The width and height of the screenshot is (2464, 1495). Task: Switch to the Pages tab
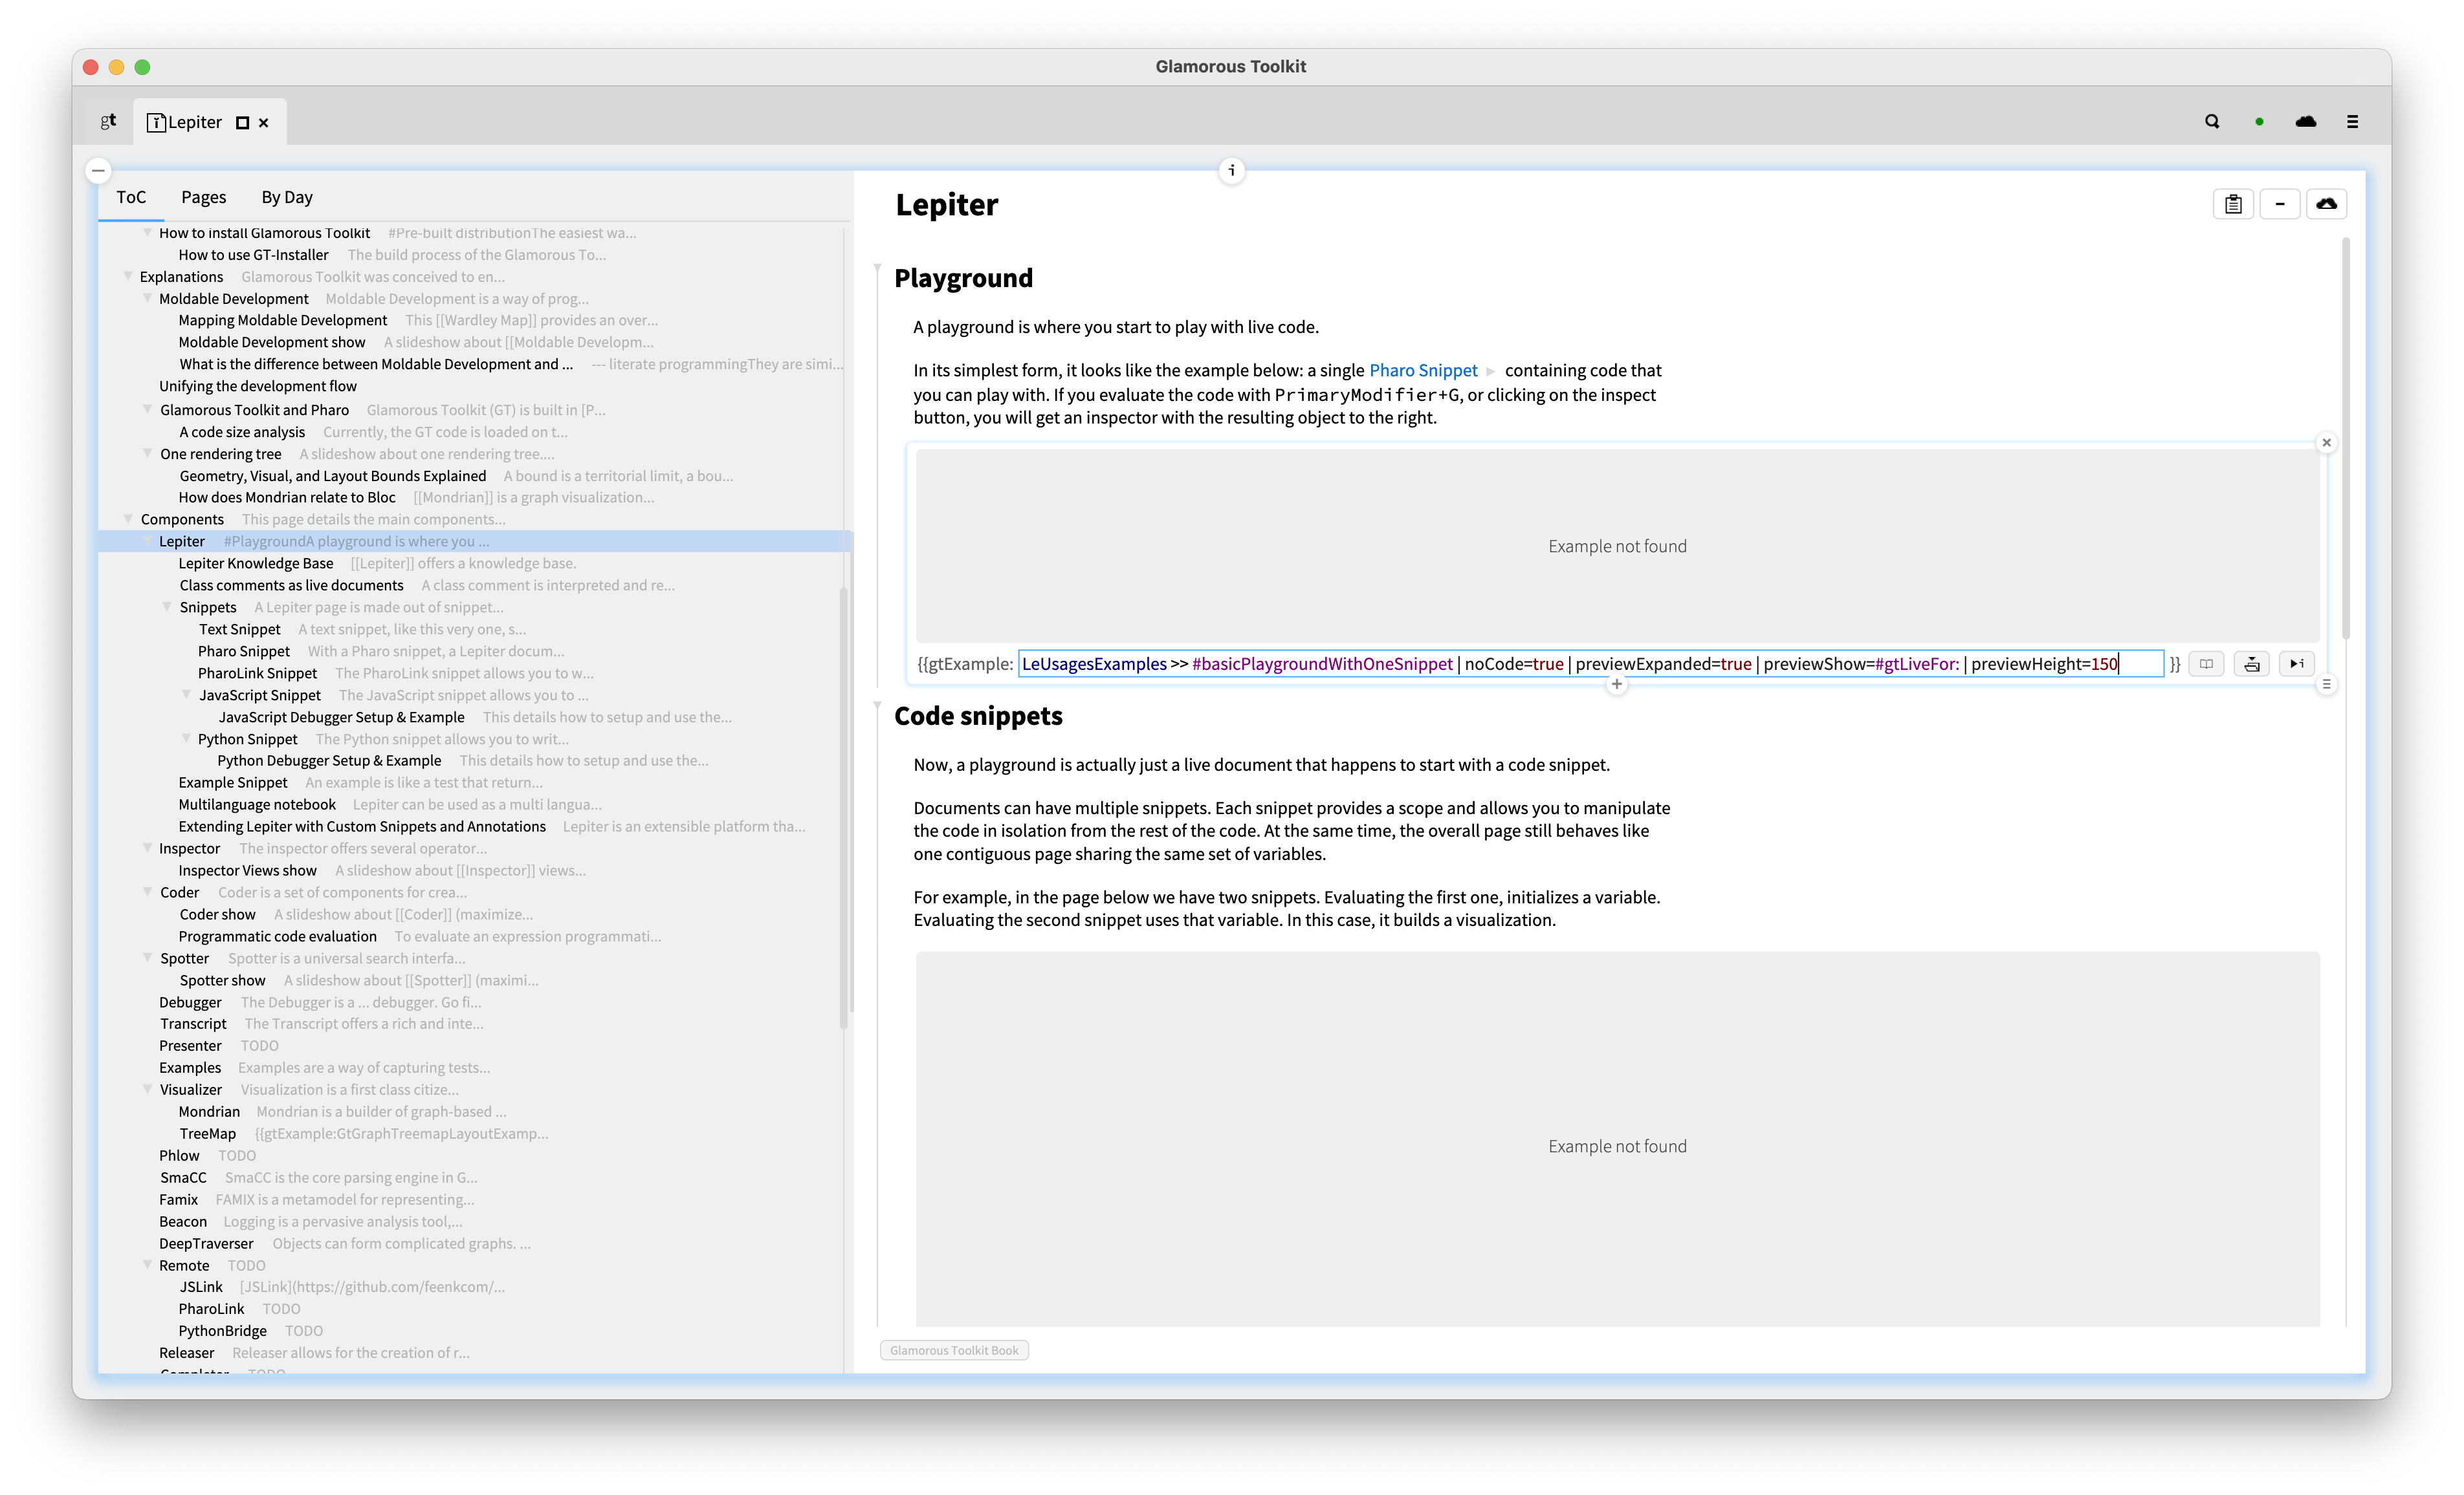click(x=203, y=197)
